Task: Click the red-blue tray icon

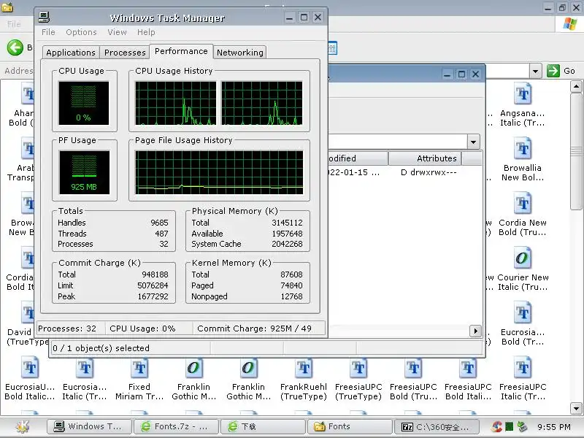Action: (496, 426)
